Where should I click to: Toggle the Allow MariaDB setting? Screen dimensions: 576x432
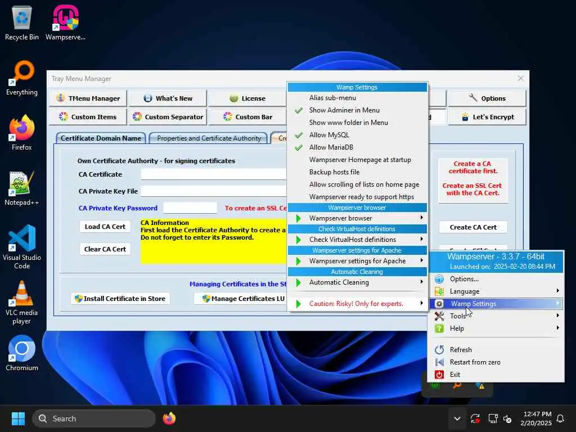coord(357,147)
